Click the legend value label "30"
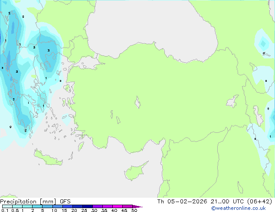 [94, 210]
